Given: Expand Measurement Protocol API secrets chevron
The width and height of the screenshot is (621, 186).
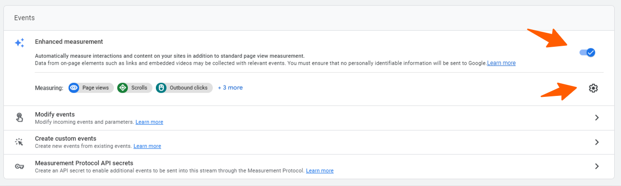Looking at the screenshot, I should click(x=597, y=166).
